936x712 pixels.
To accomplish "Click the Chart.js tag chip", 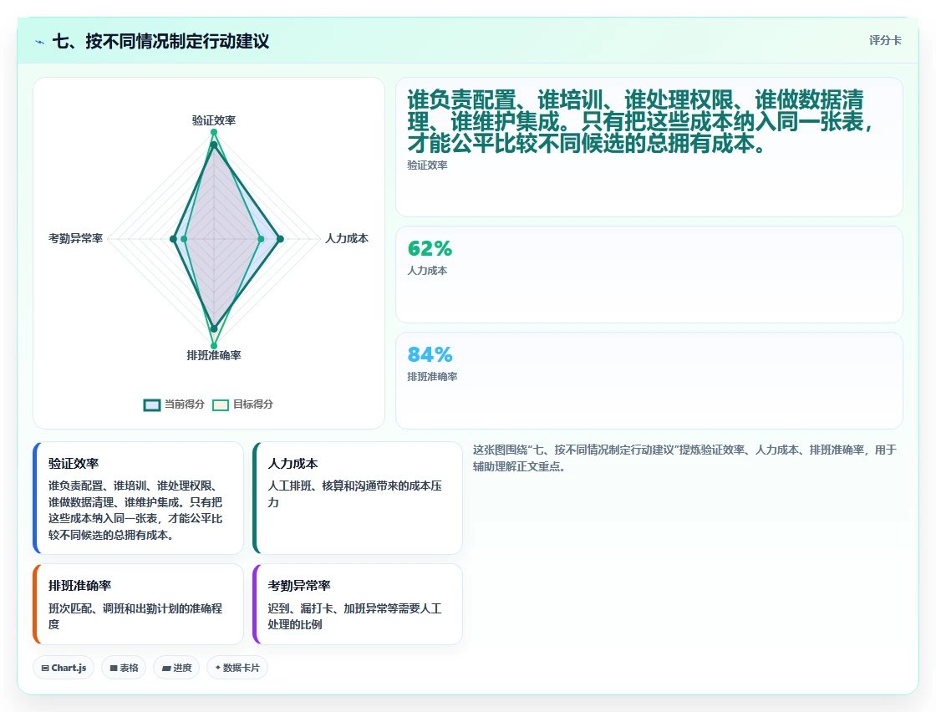I will tap(64, 667).
